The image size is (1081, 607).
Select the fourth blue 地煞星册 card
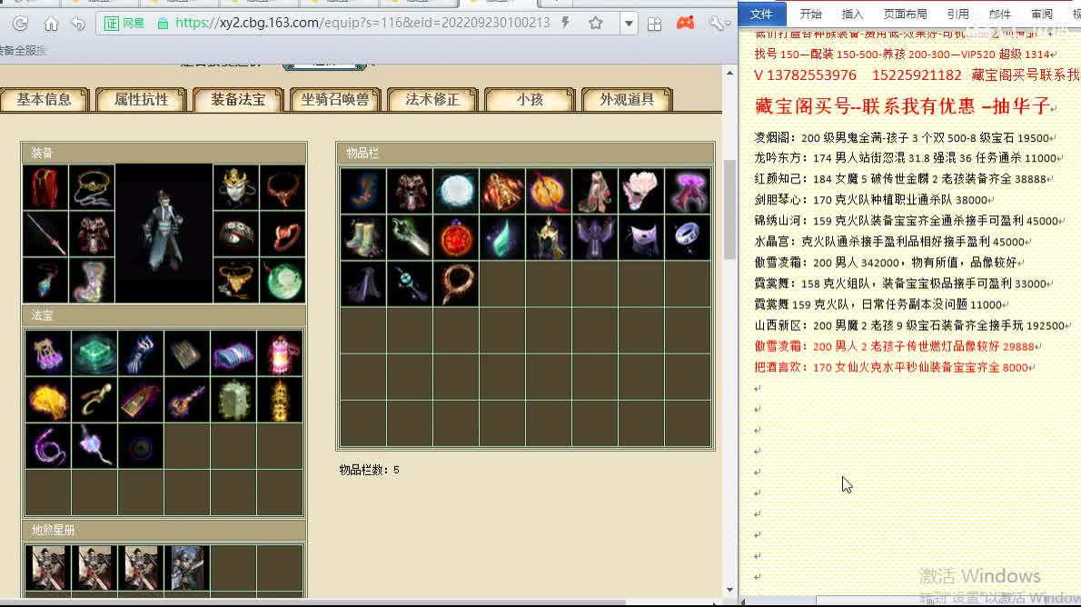point(187,568)
